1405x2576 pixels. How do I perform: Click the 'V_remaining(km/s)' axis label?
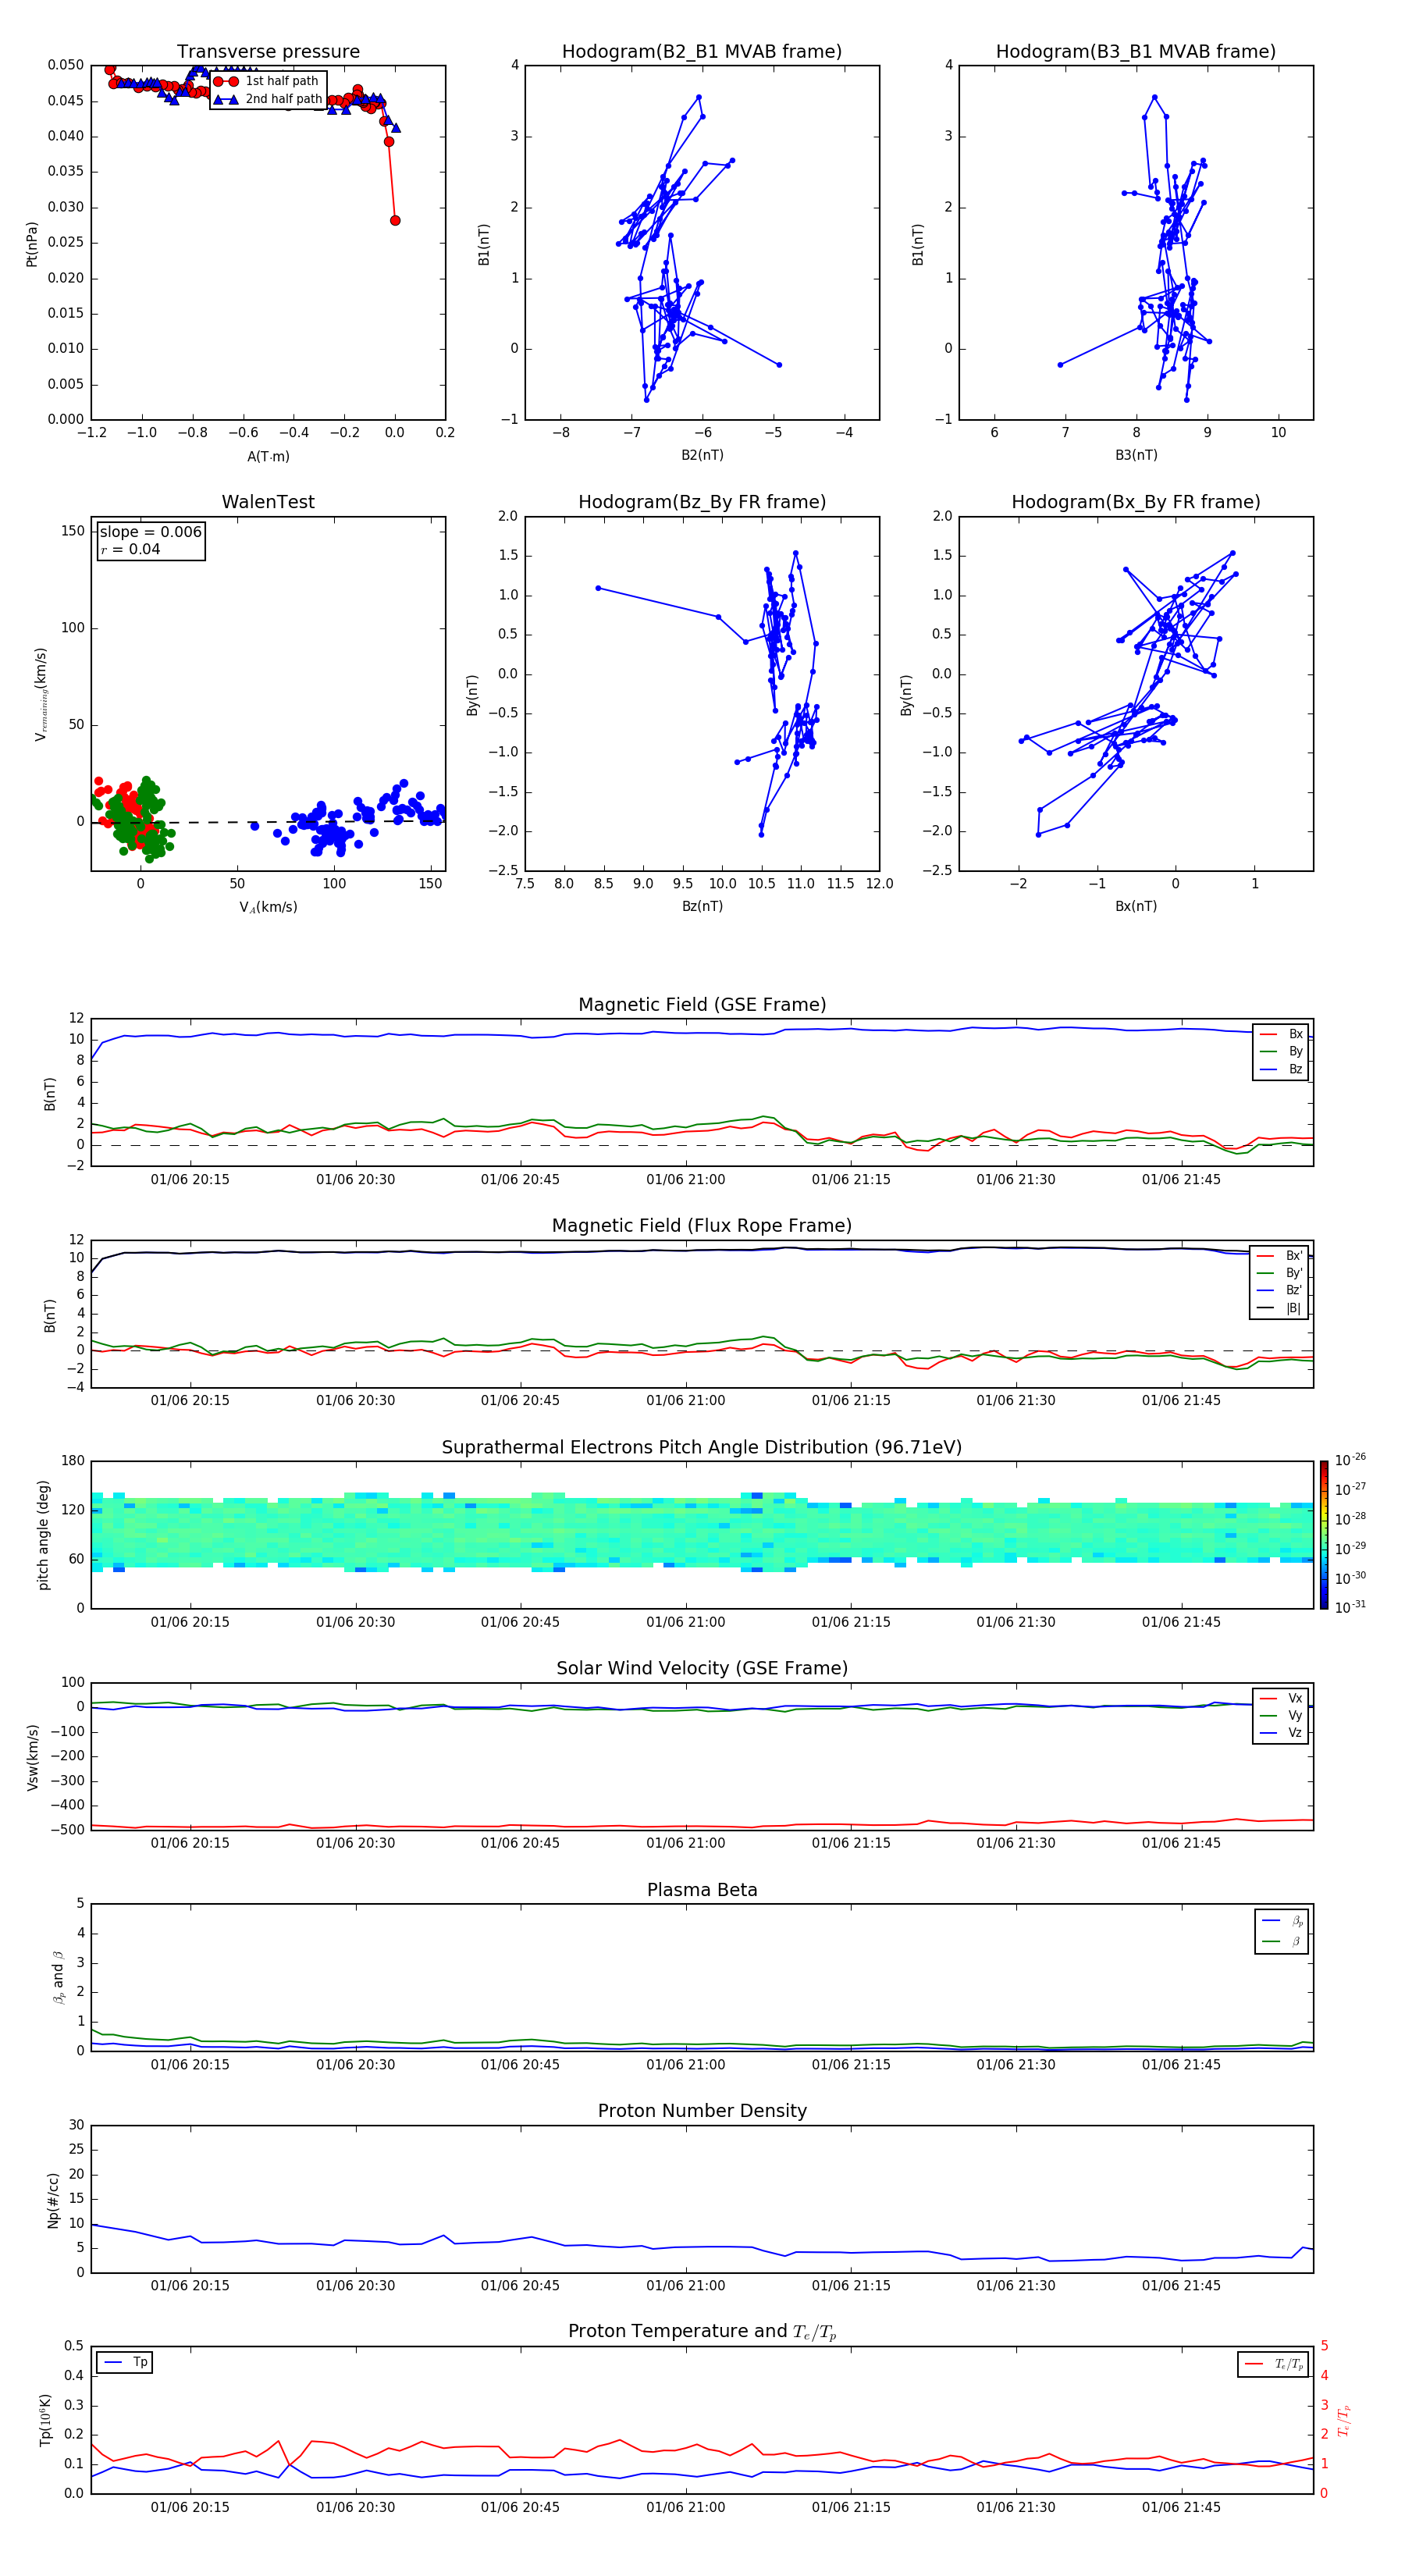[x=41, y=694]
